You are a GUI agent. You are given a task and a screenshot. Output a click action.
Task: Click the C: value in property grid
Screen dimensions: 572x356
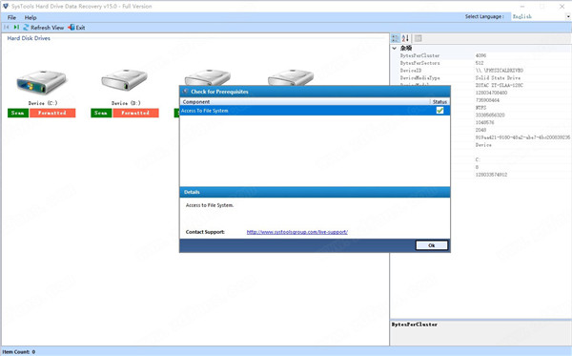click(x=478, y=160)
